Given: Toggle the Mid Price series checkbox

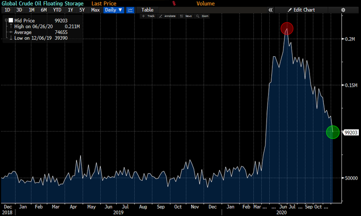Looking at the screenshot, I should coord(11,20).
